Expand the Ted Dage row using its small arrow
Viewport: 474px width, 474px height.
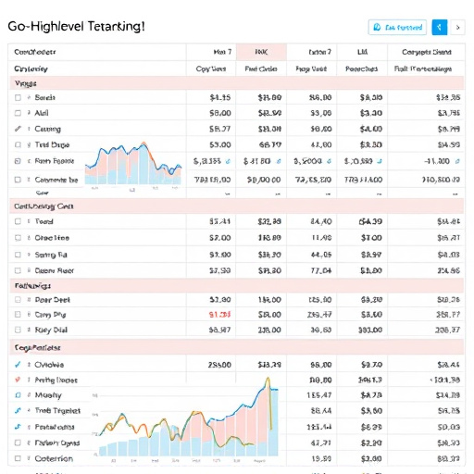(29, 144)
